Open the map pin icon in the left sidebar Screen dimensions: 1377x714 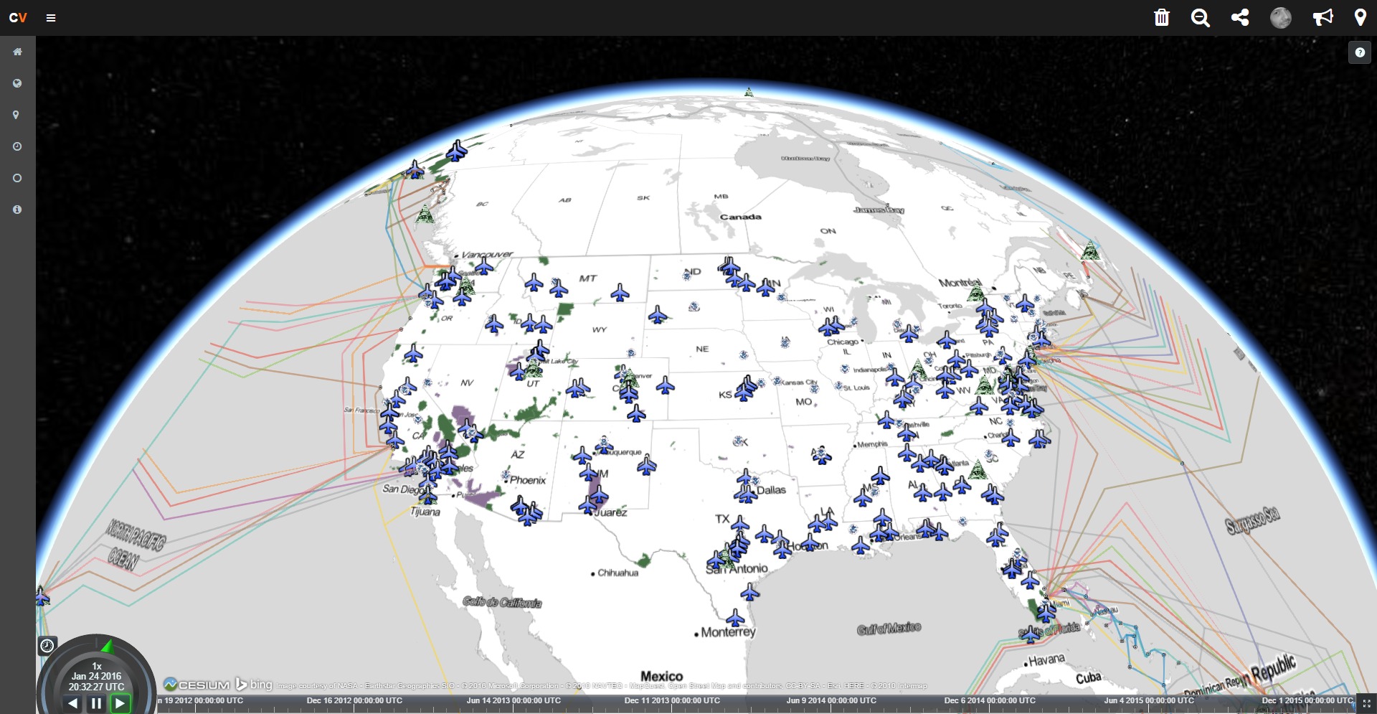click(x=16, y=115)
